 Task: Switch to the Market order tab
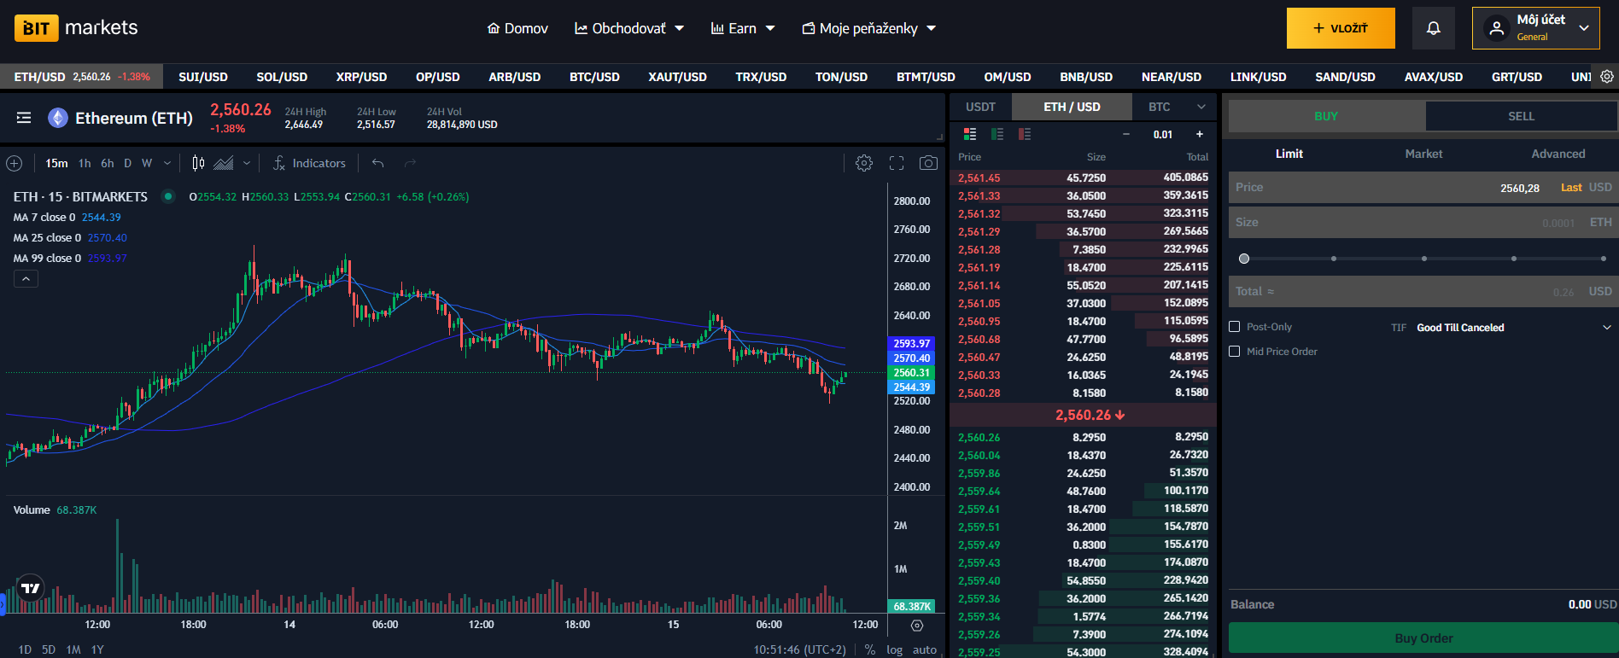click(x=1423, y=154)
